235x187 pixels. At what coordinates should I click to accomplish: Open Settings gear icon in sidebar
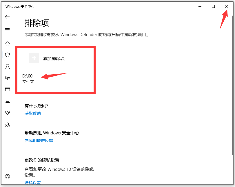(x=8, y=176)
